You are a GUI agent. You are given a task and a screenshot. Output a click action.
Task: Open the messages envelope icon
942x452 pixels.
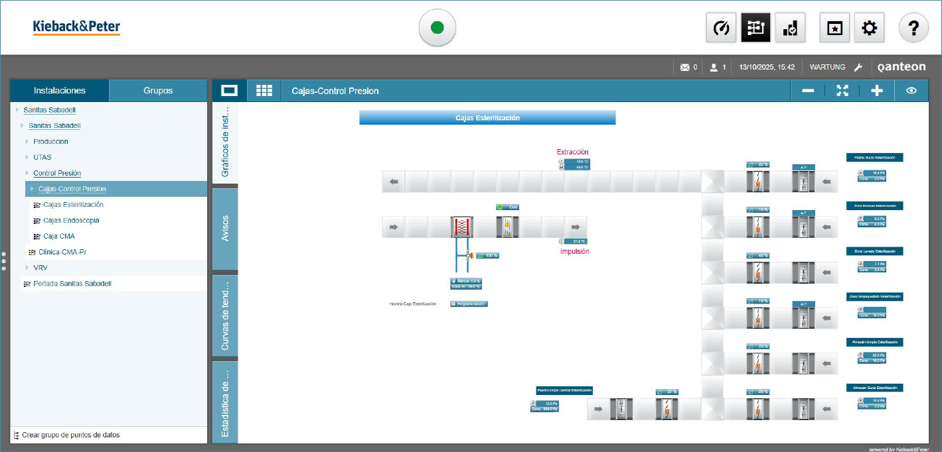(x=685, y=67)
